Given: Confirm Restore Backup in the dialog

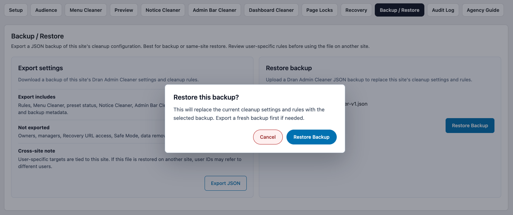Looking at the screenshot, I should (x=311, y=137).
